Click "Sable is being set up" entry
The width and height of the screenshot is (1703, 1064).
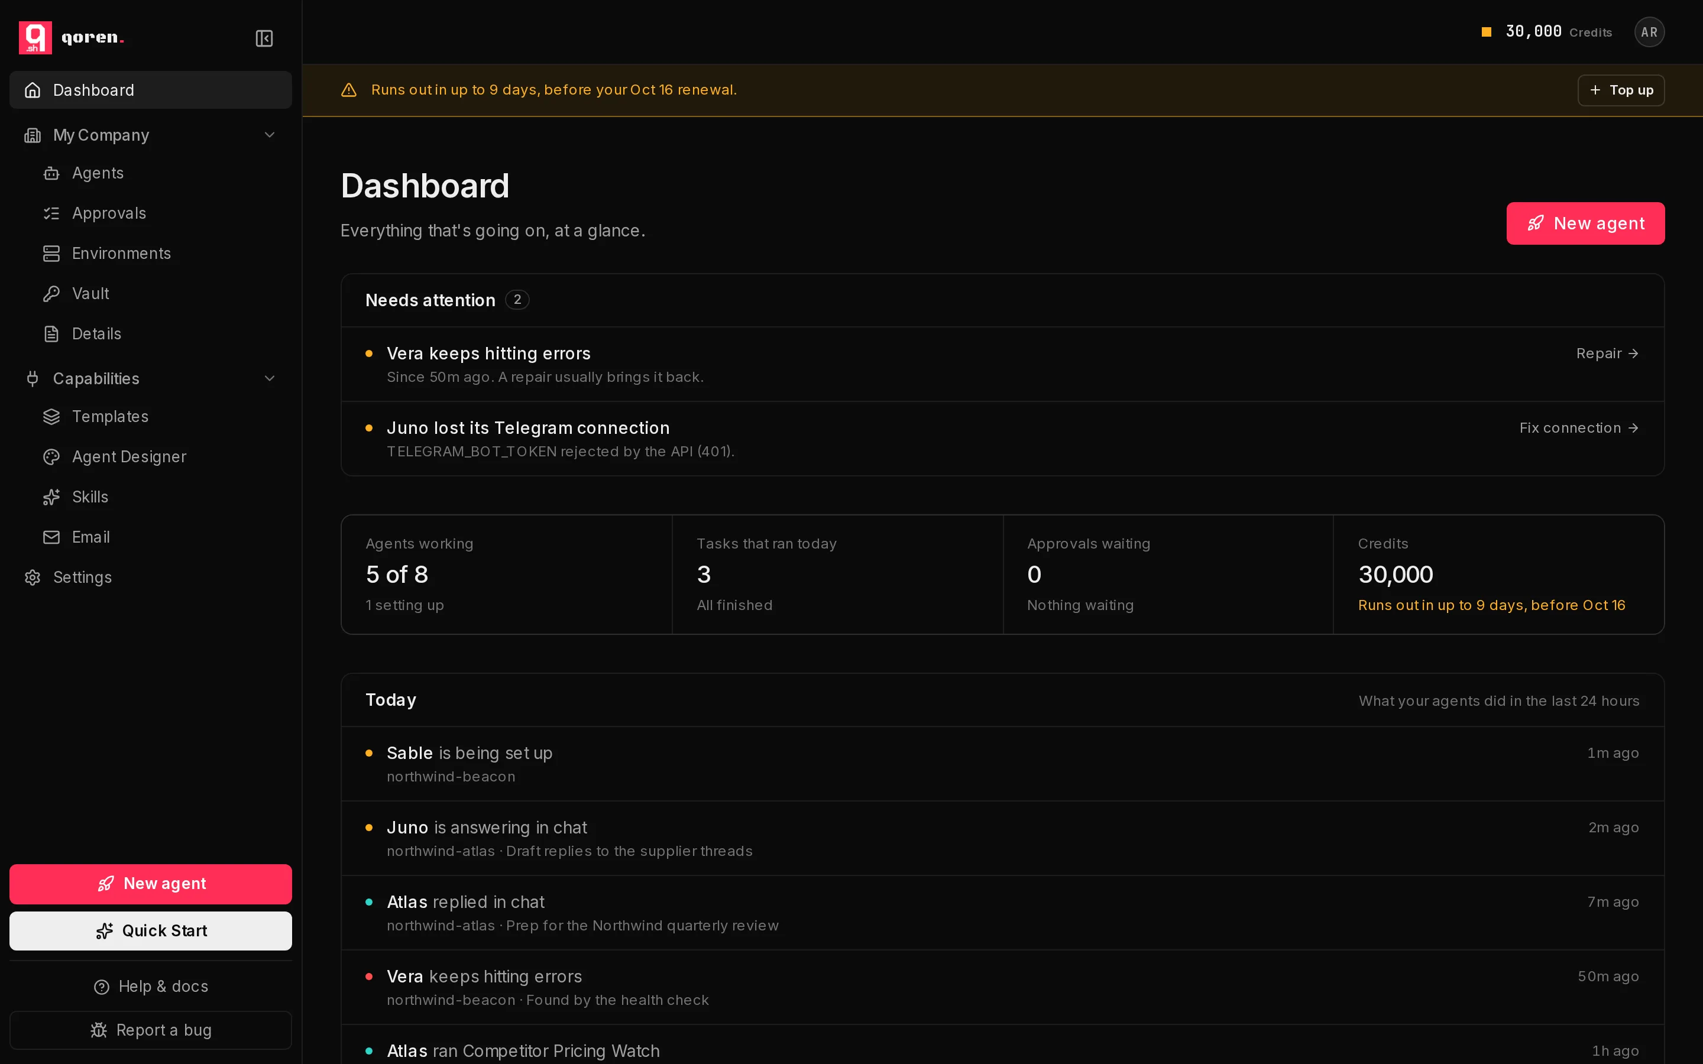(1003, 764)
